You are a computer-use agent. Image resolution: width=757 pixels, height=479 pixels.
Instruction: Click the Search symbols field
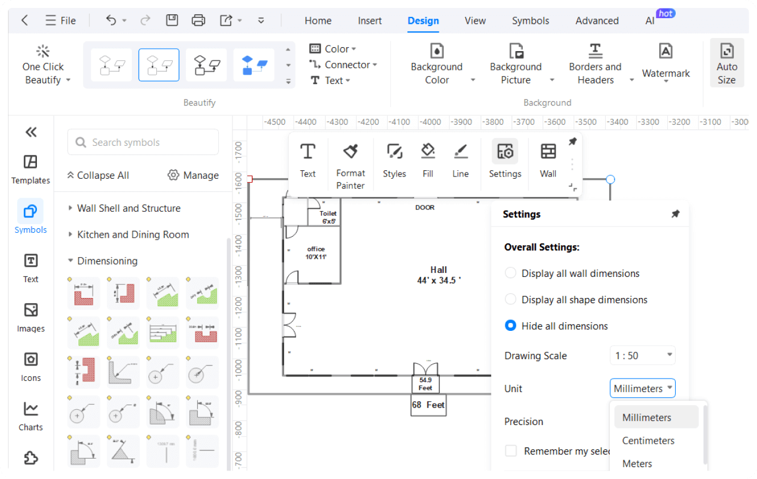(x=143, y=142)
